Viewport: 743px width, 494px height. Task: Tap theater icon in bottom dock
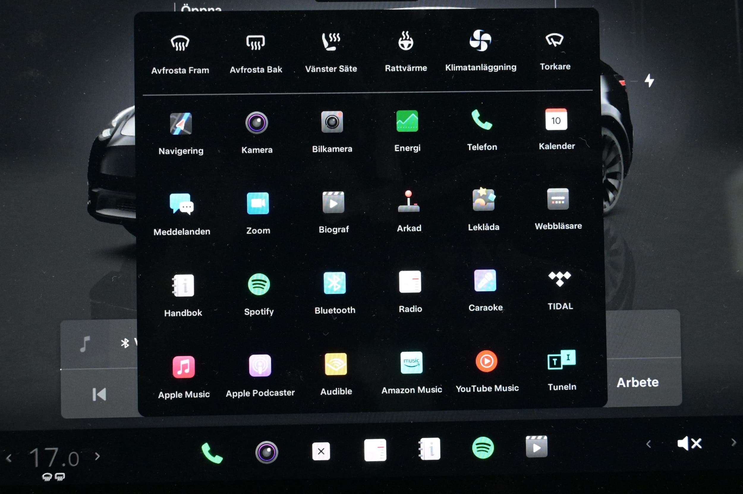click(x=536, y=446)
